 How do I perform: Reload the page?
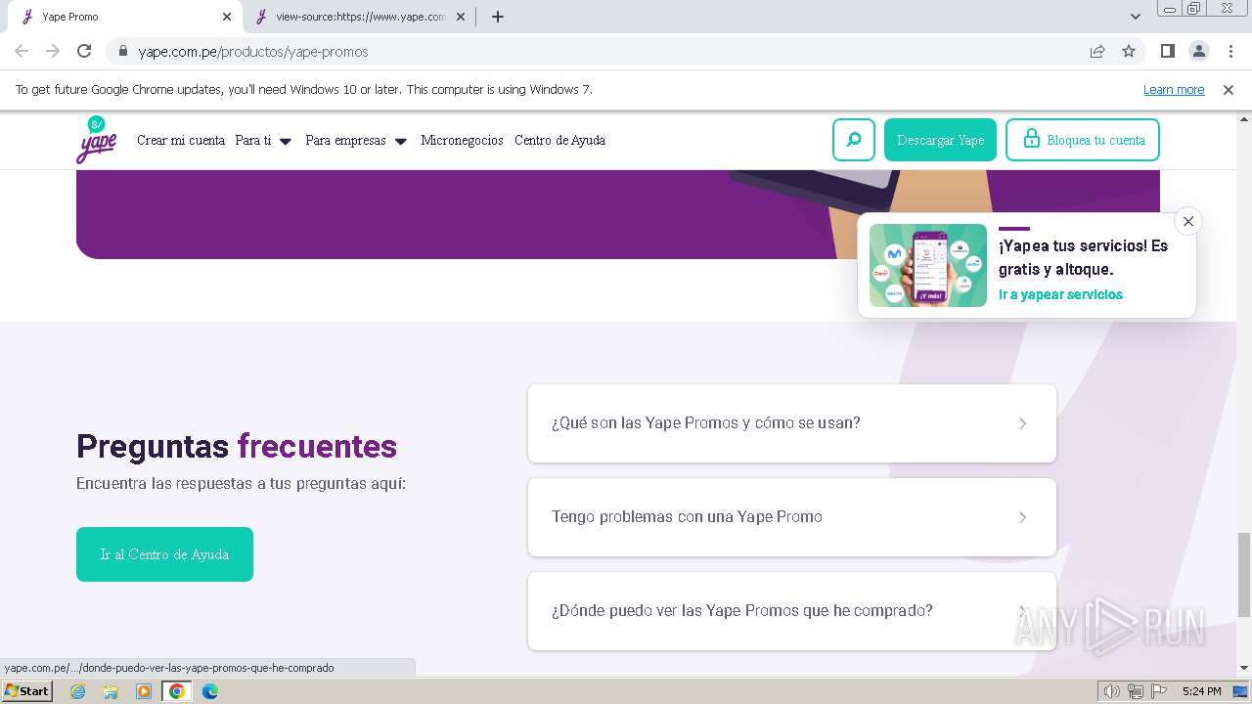pyautogui.click(x=84, y=51)
